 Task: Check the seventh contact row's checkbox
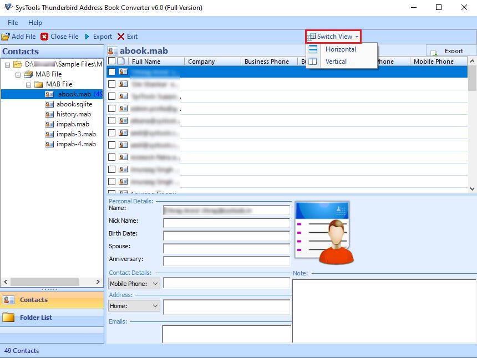click(112, 145)
